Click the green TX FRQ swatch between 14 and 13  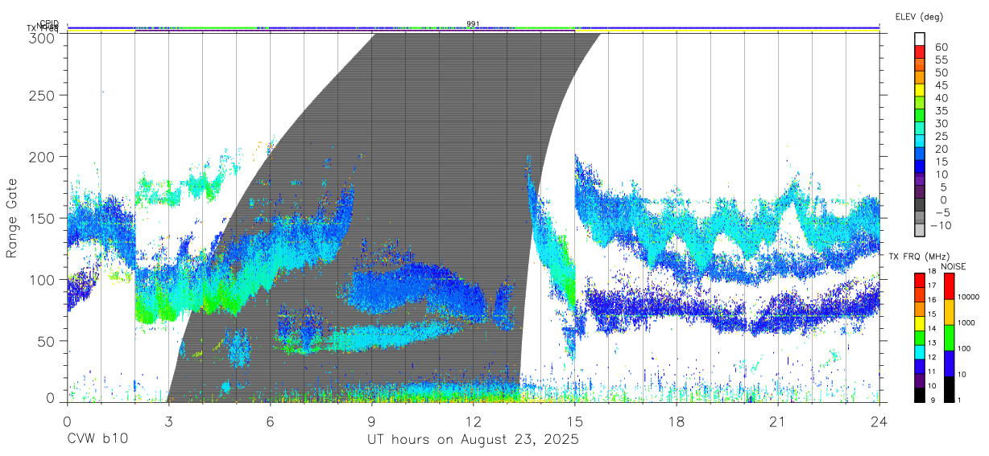point(919,337)
